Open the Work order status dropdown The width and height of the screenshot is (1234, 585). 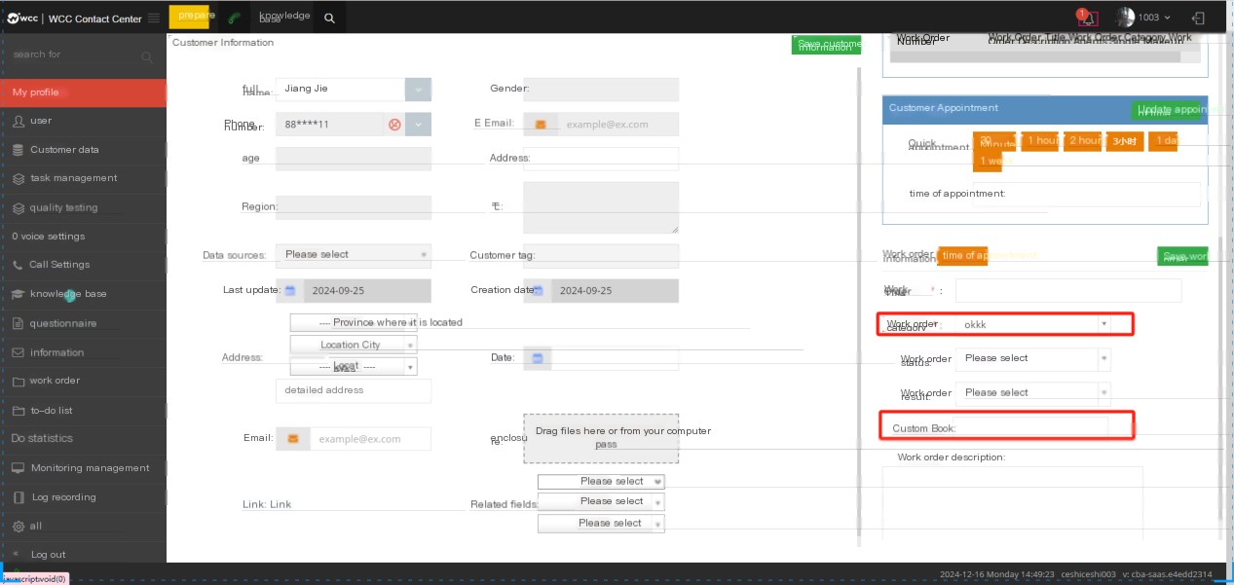click(1032, 358)
